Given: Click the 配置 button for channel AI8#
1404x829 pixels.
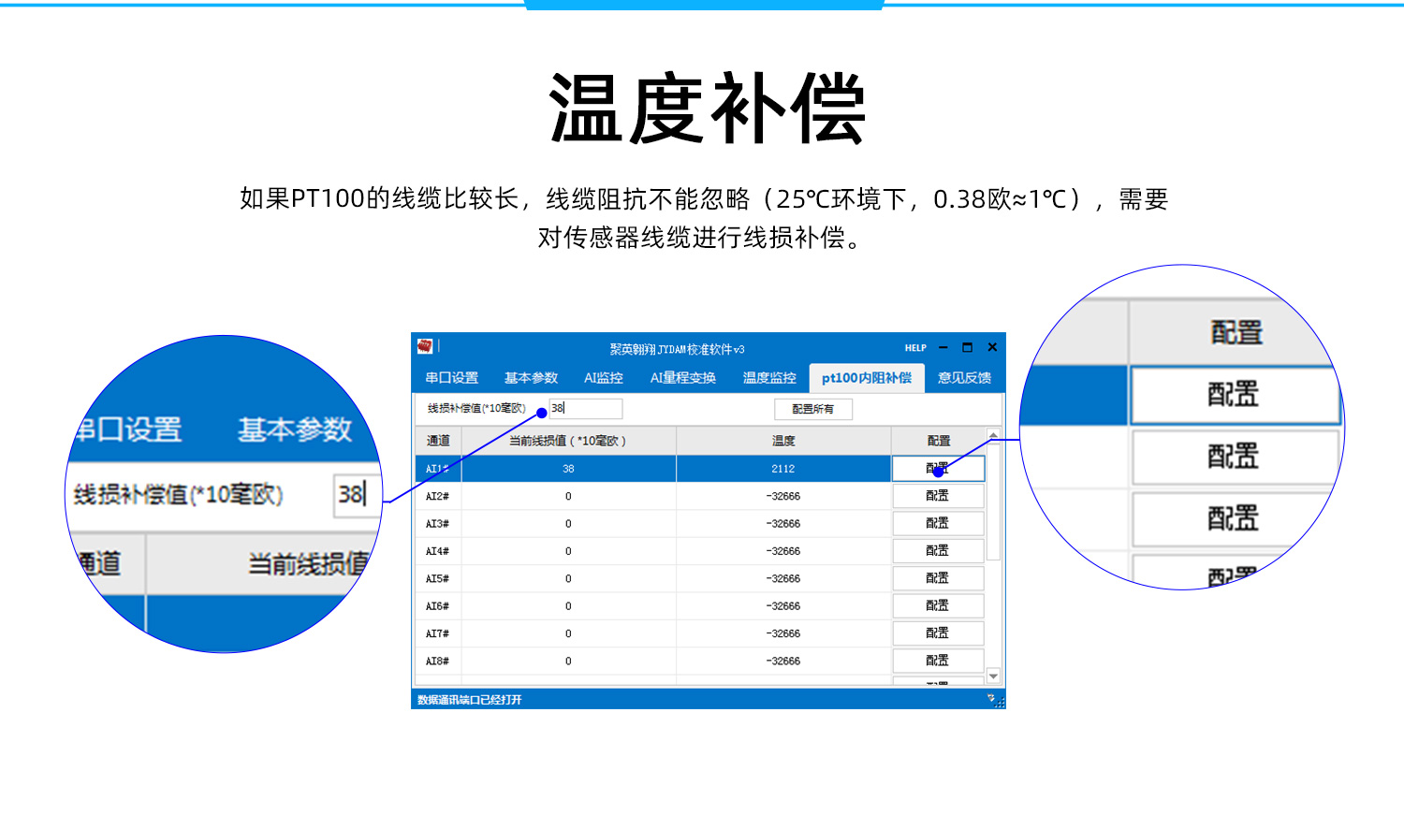Looking at the screenshot, I should pos(940,660).
